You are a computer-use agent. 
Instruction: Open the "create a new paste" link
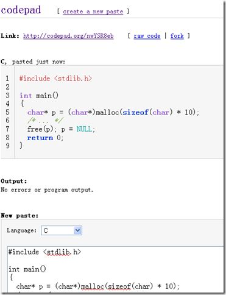pyautogui.click(x=93, y=12)
